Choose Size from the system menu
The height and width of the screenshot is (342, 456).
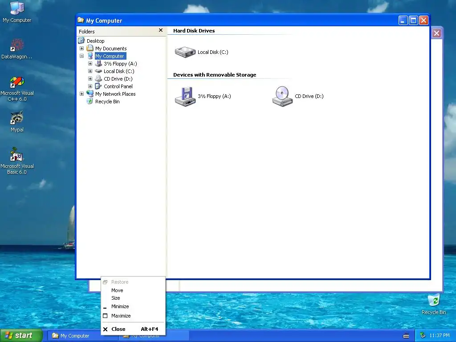point(133,298)
